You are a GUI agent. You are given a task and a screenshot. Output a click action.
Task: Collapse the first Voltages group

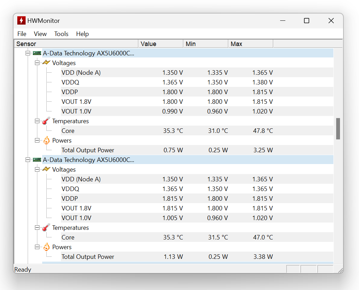click(37, 63)
